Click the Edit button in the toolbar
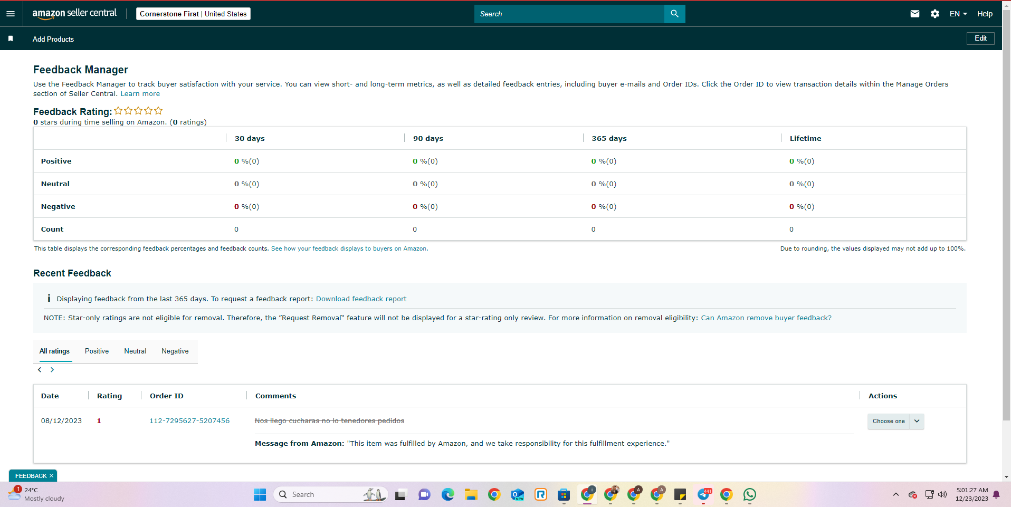Image resolution: width=1011 pixels, height=507 pixels. pos(980,39)
